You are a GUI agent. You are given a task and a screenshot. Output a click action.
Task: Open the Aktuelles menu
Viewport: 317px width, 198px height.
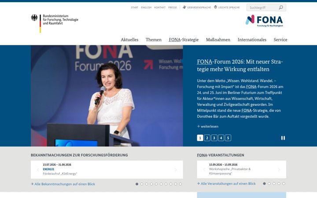click(129, 40)
